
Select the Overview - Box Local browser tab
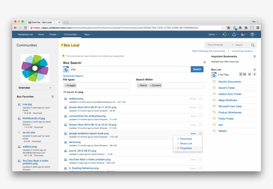[x=44, y=22]
